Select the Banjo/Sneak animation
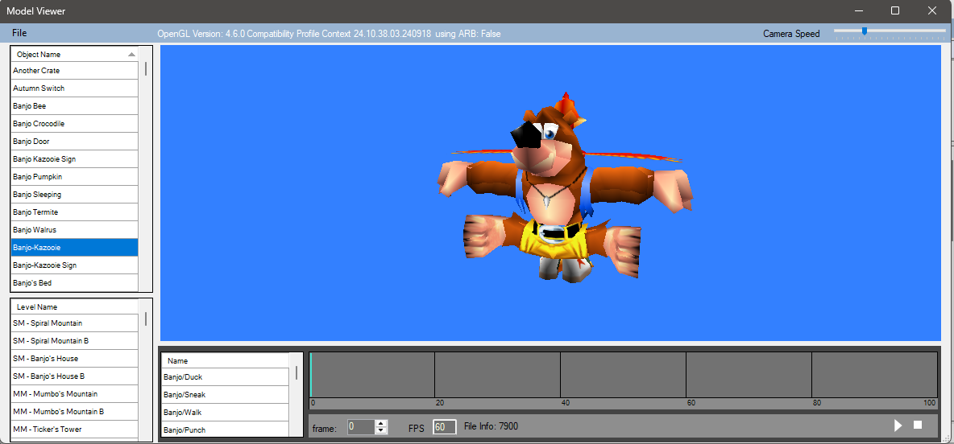The height and width of the screenshot is (444, 954). [x=225, y=394]
